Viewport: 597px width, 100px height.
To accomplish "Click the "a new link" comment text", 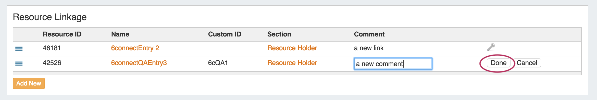I will coord(369,48).
